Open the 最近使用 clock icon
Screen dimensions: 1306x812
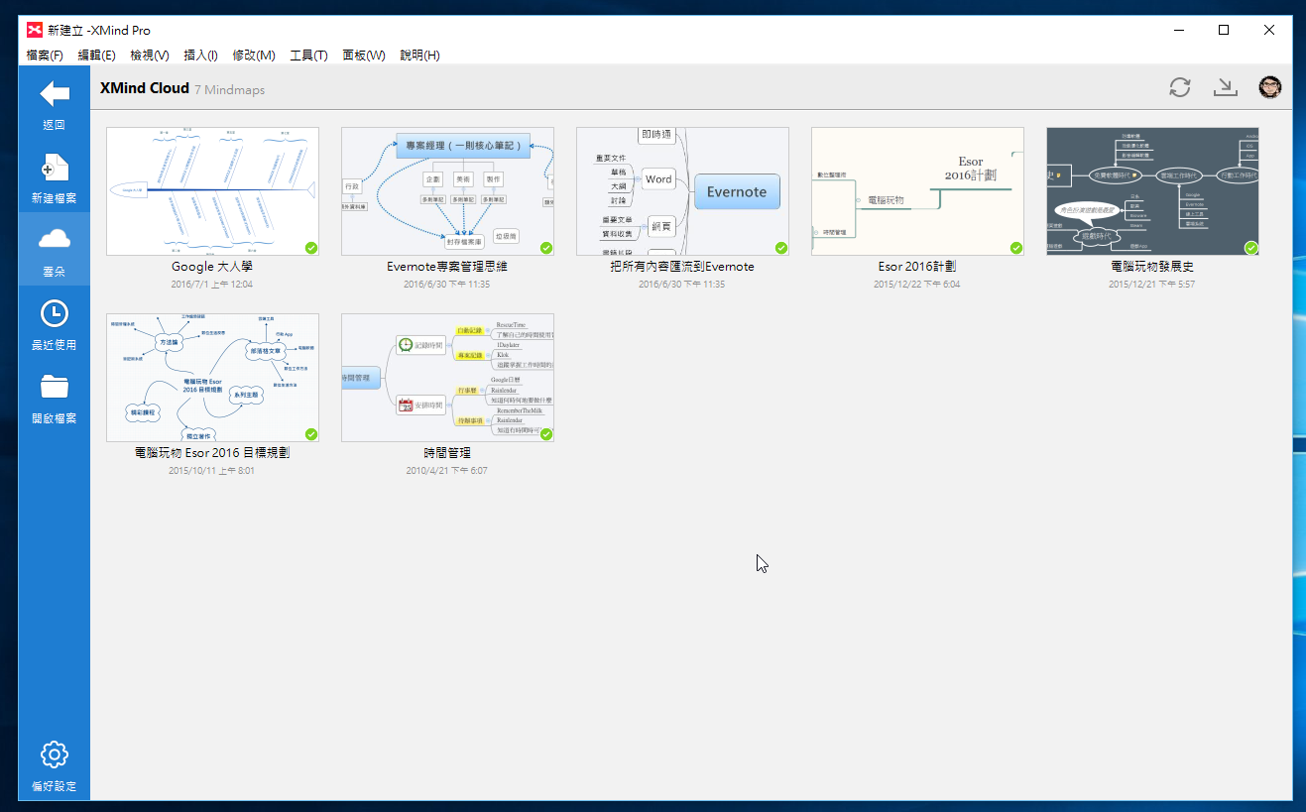[54, 313]
